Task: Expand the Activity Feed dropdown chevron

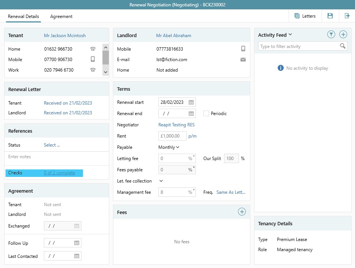Action: point(290,35)
